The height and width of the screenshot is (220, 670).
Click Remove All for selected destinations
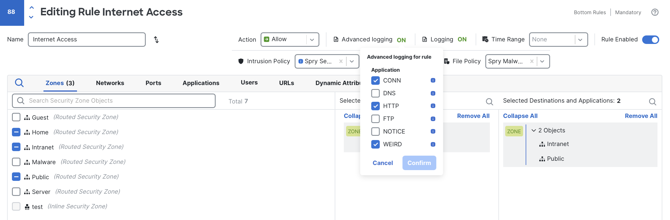coord(641,116)
